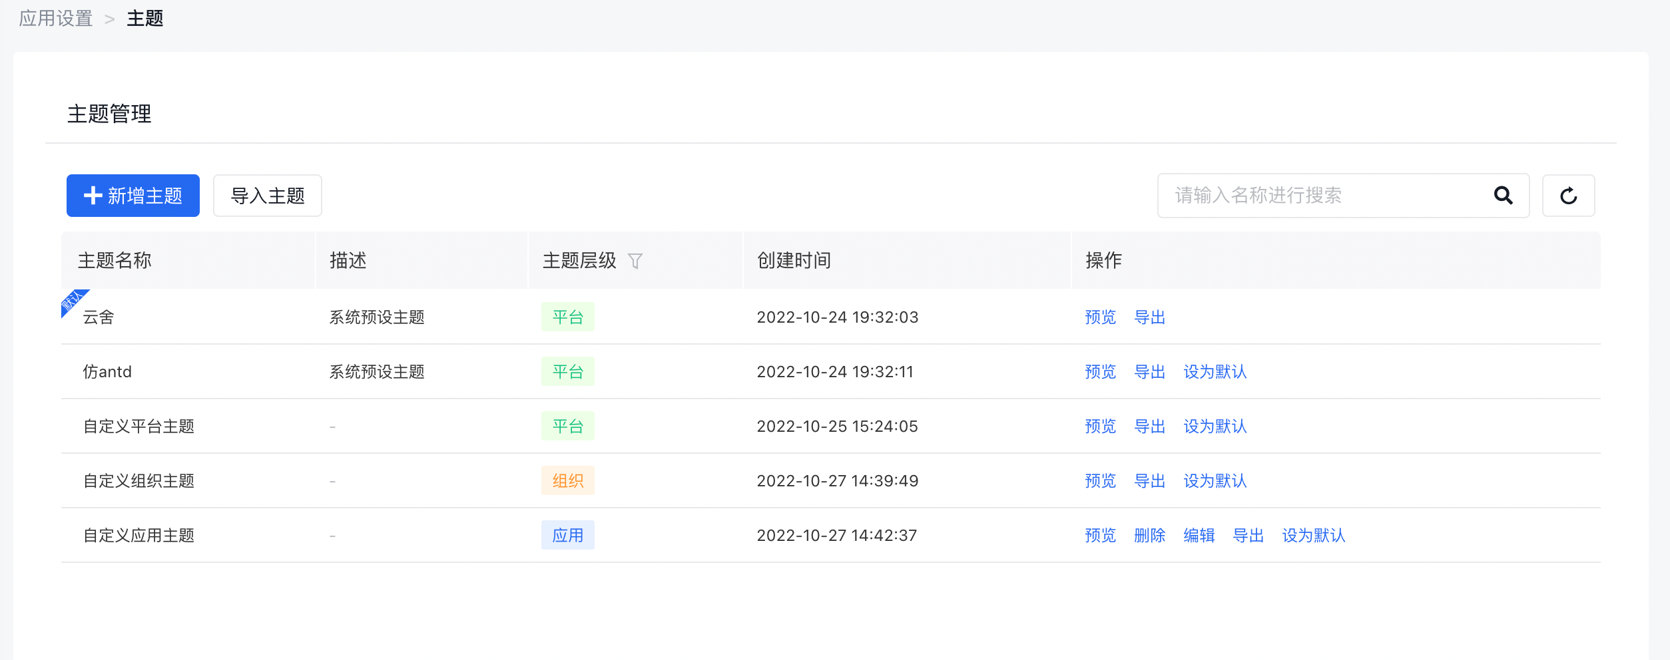Image resolution: width=1670 pixels, height=660 pixels.
Task: Click the 新增主题 button
Action: click(133, 196)
